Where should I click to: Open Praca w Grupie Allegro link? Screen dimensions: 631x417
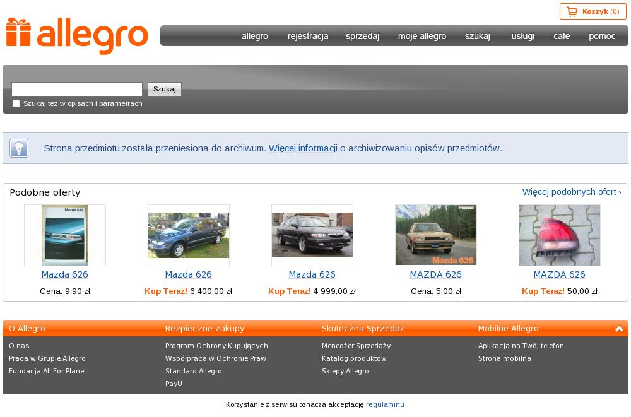click(47, 358)
